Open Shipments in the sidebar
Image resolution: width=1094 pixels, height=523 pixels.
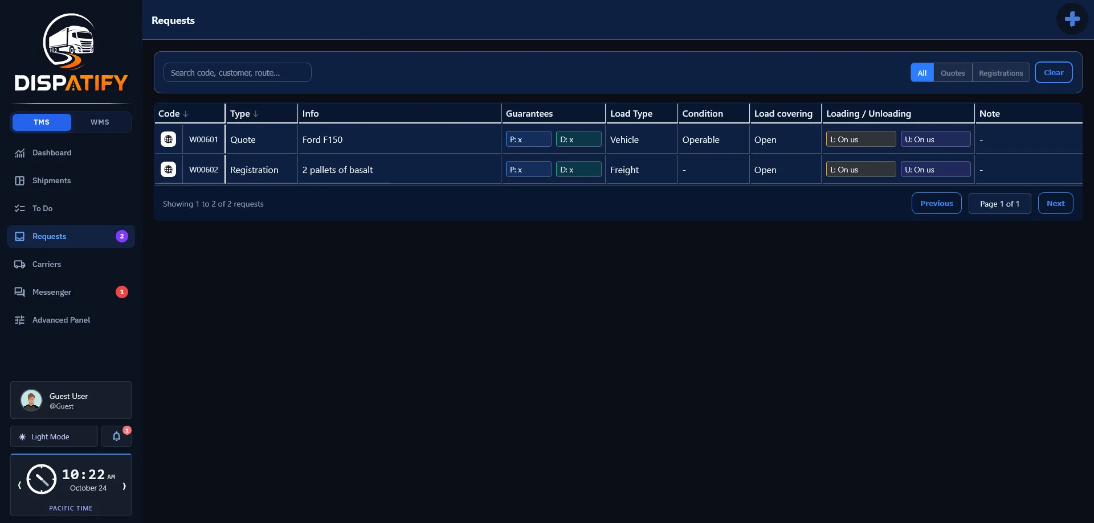[71, 180]
